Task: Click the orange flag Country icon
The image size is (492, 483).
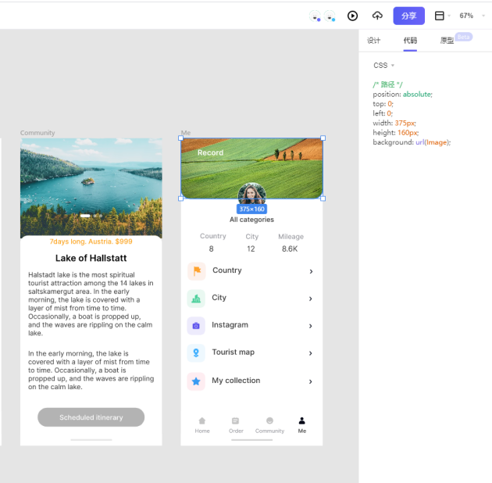Action: (196, 271)
